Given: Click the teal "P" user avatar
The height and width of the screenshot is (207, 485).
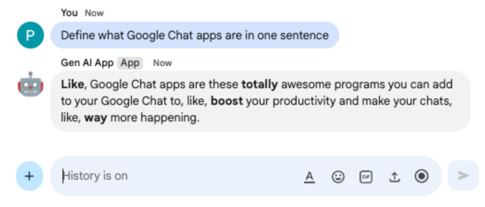Looking at the screenshot, I should tap(30, 35).
